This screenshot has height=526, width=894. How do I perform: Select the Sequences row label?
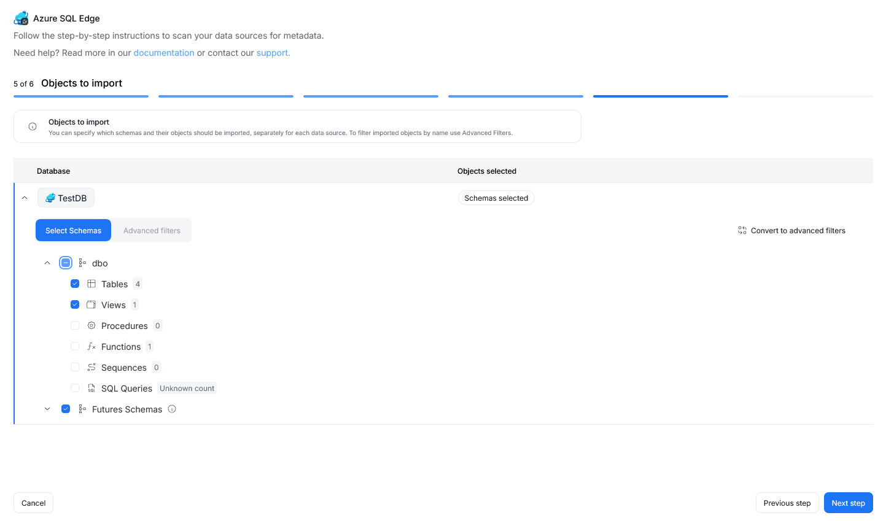pos(124,368)
